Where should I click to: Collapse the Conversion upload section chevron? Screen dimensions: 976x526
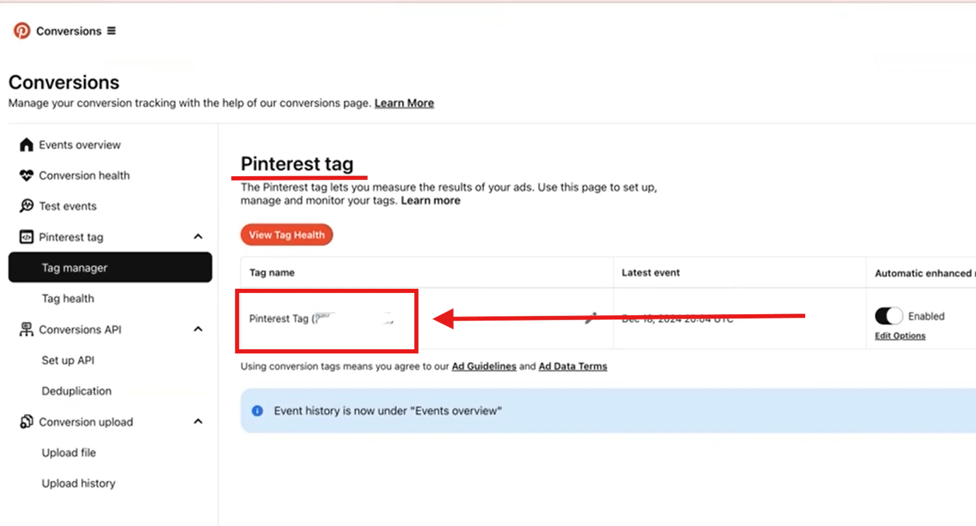click(198, 421)
